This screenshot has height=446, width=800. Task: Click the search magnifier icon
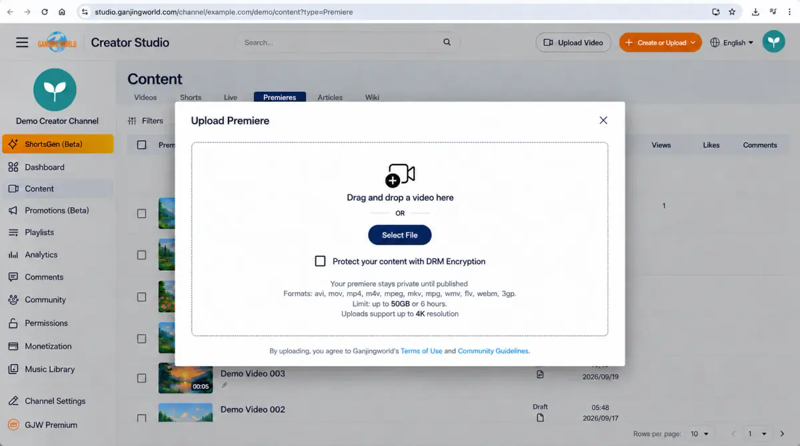coord(447,42)
